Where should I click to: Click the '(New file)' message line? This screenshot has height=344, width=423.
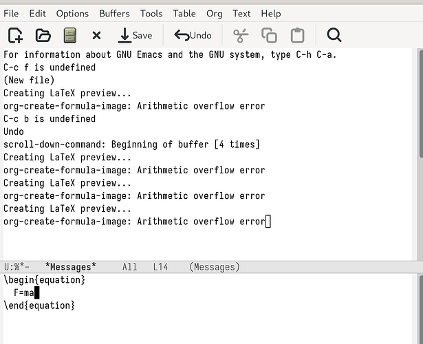tap(29, 80)
